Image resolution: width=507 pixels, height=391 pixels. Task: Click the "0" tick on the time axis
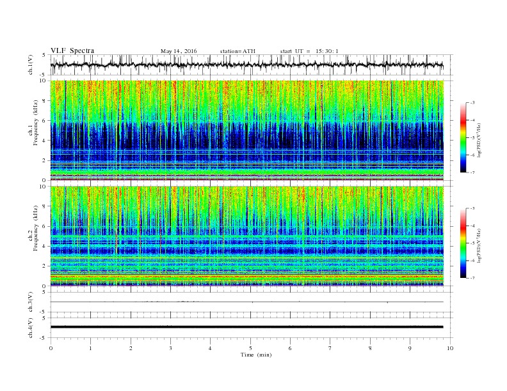51,348
